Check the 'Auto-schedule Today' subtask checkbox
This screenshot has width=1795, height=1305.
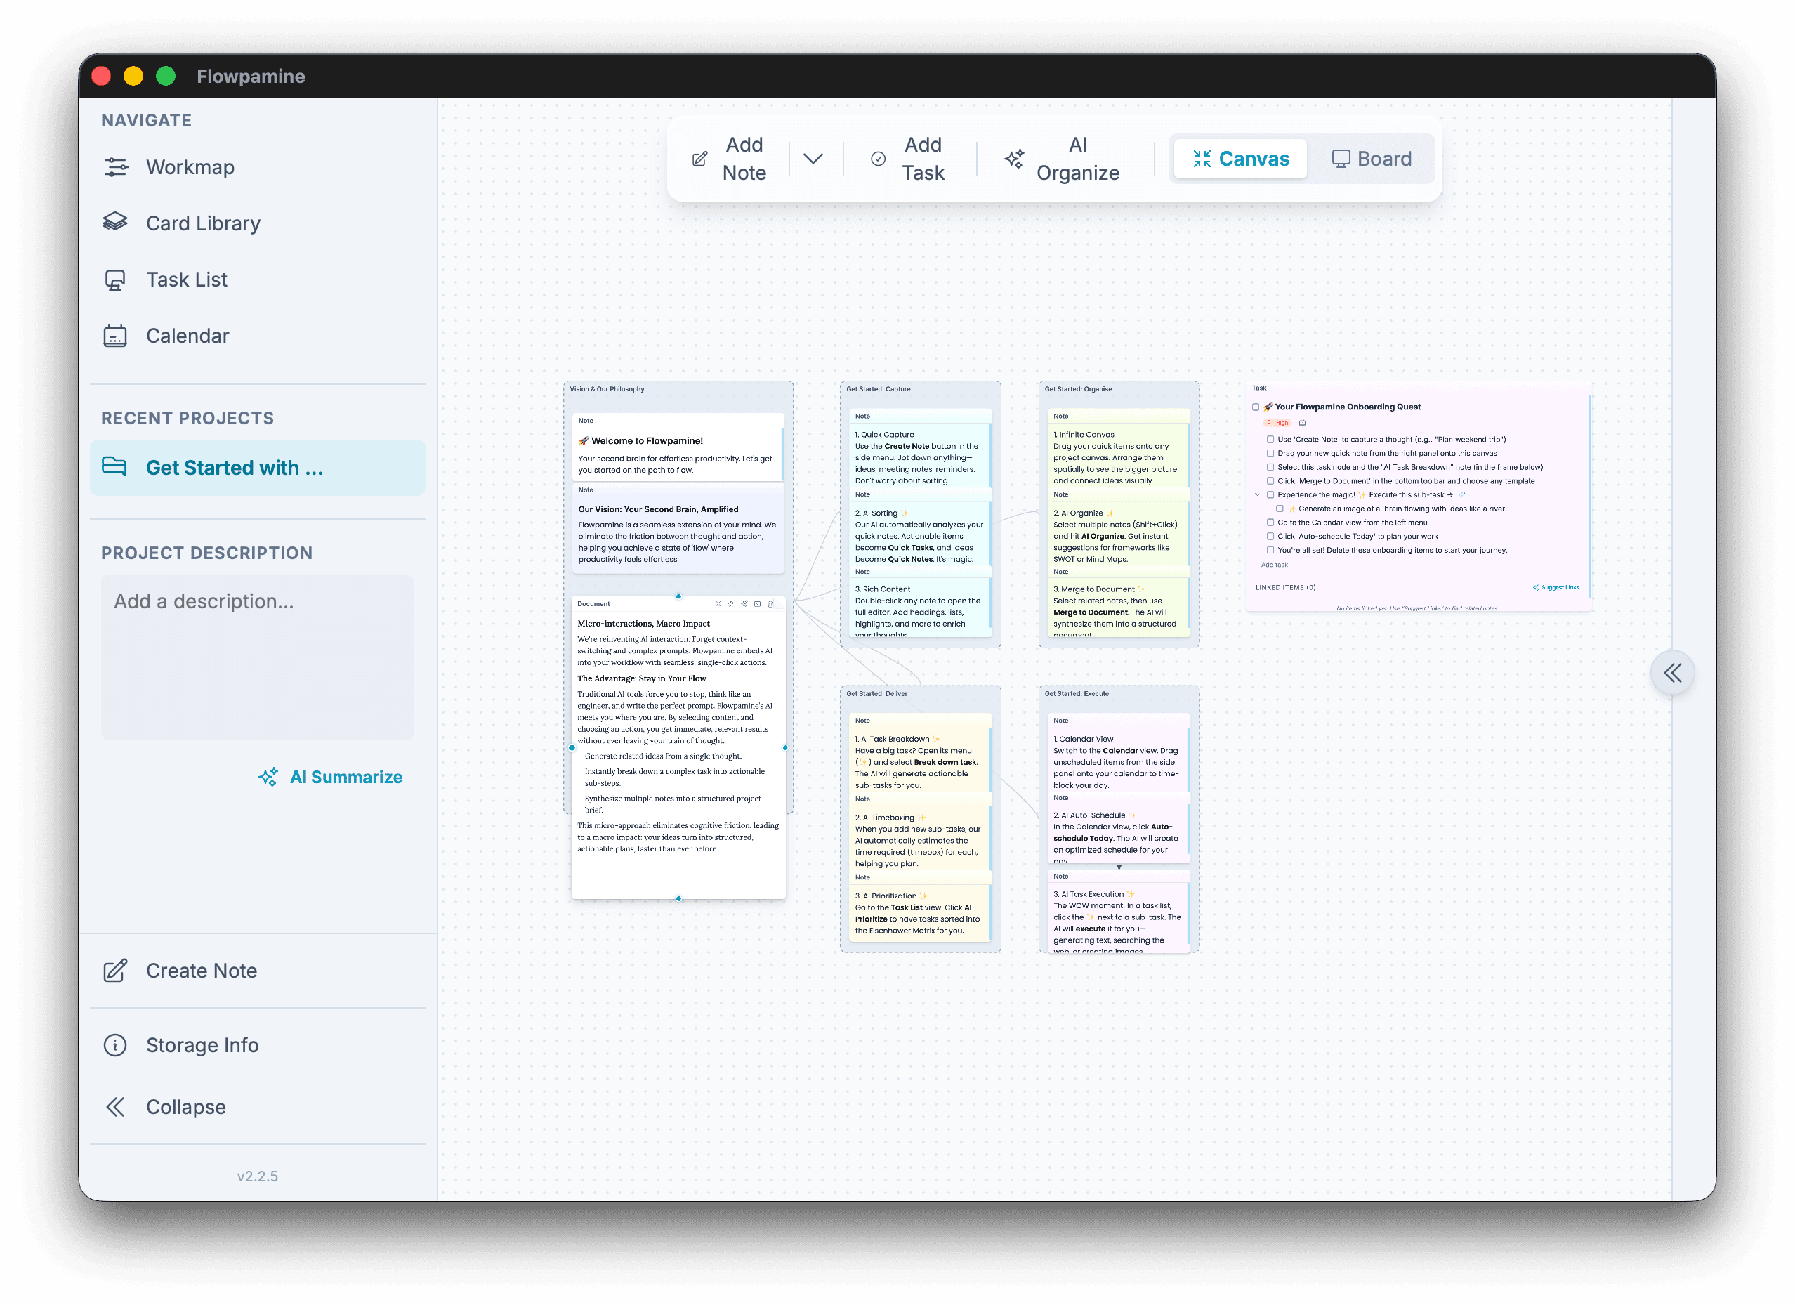click(x=1270, y=536)
